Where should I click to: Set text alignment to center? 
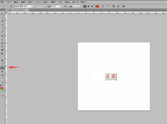pos(88,6)
